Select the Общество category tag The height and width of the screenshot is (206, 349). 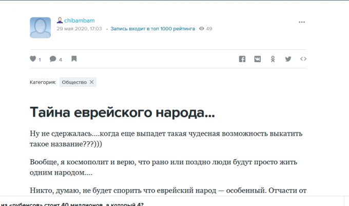coord(74,82)
